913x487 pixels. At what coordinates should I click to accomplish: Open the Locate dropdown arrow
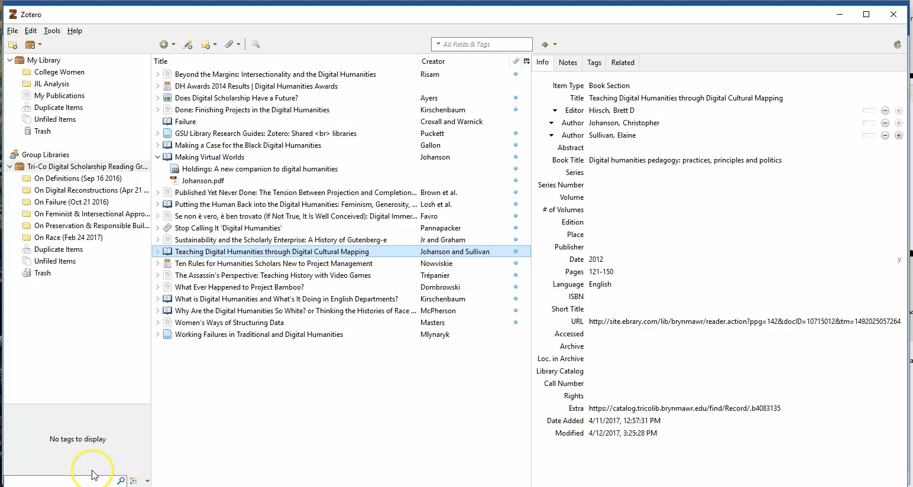tap(555, 44)
